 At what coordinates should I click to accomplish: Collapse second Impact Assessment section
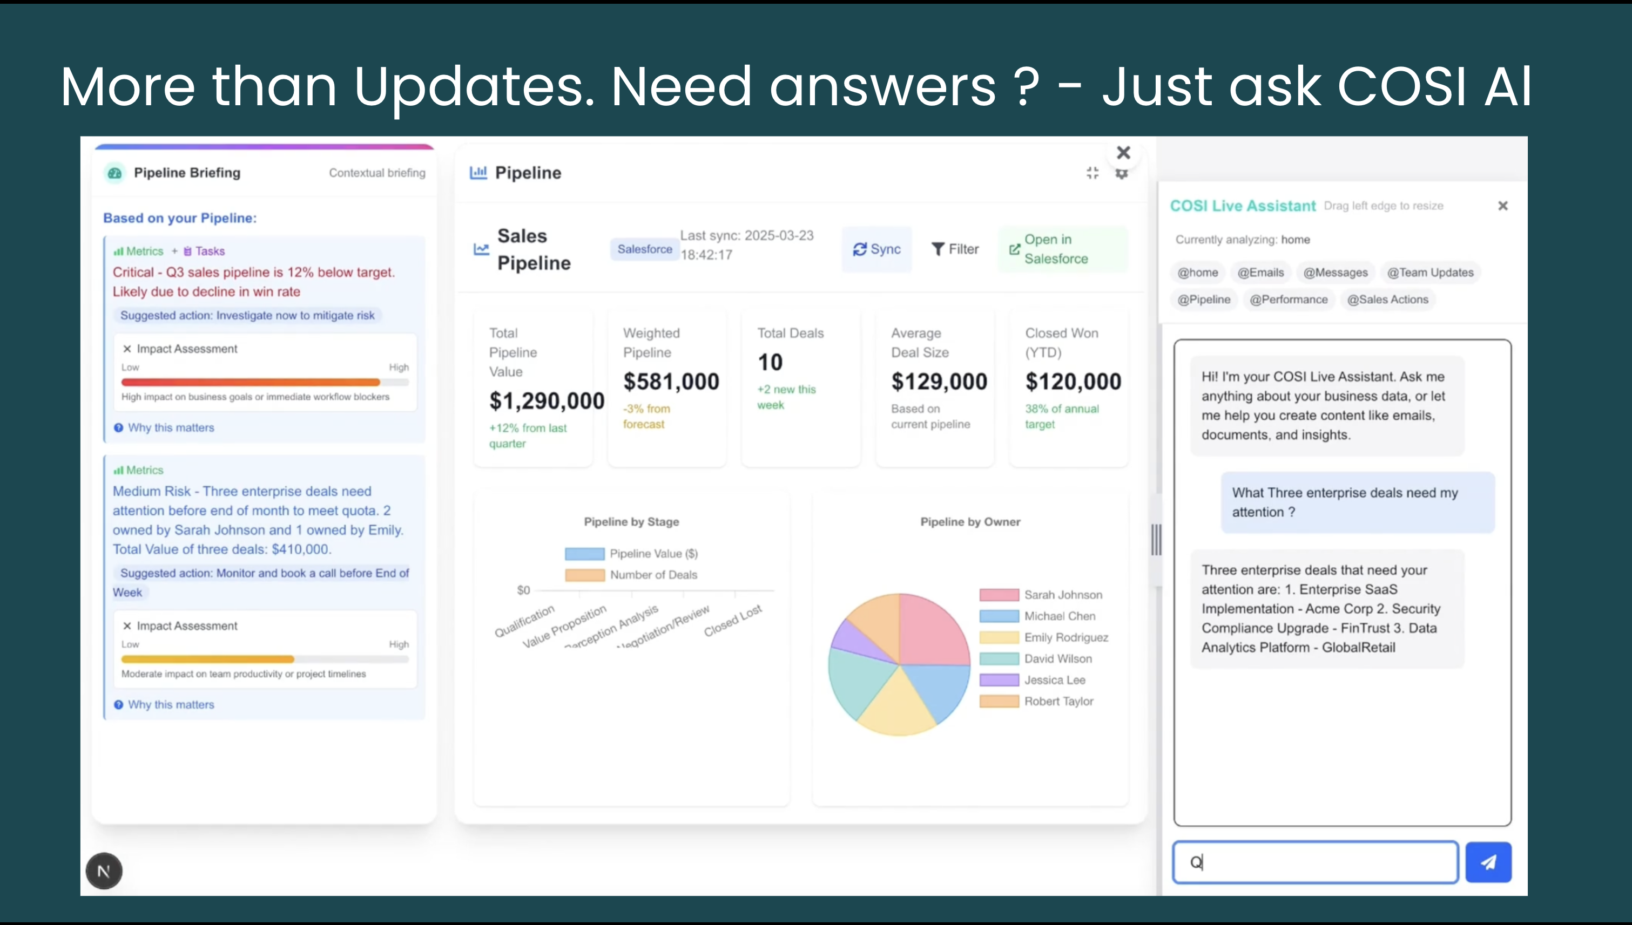(x=127, y=626)
